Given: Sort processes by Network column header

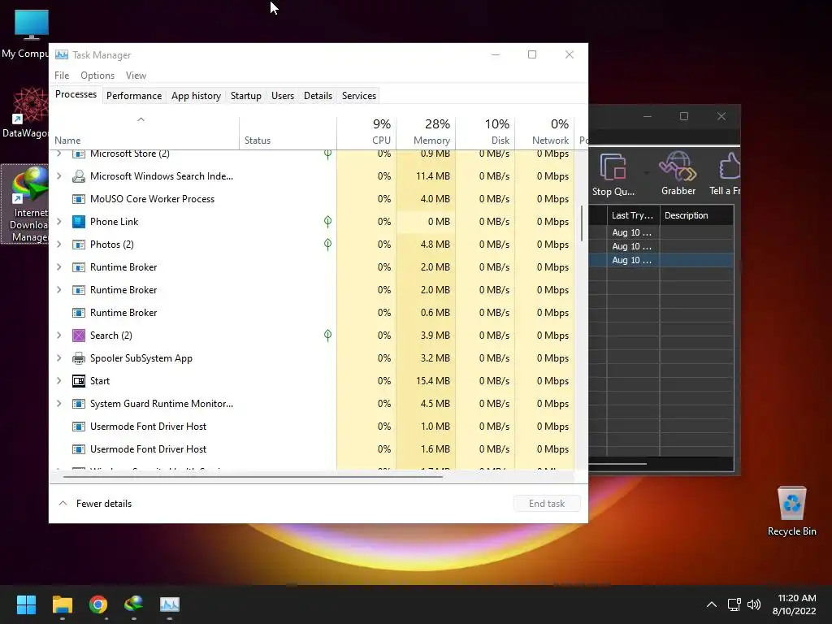Looking at the screenshot, I should tap(545, 132).
